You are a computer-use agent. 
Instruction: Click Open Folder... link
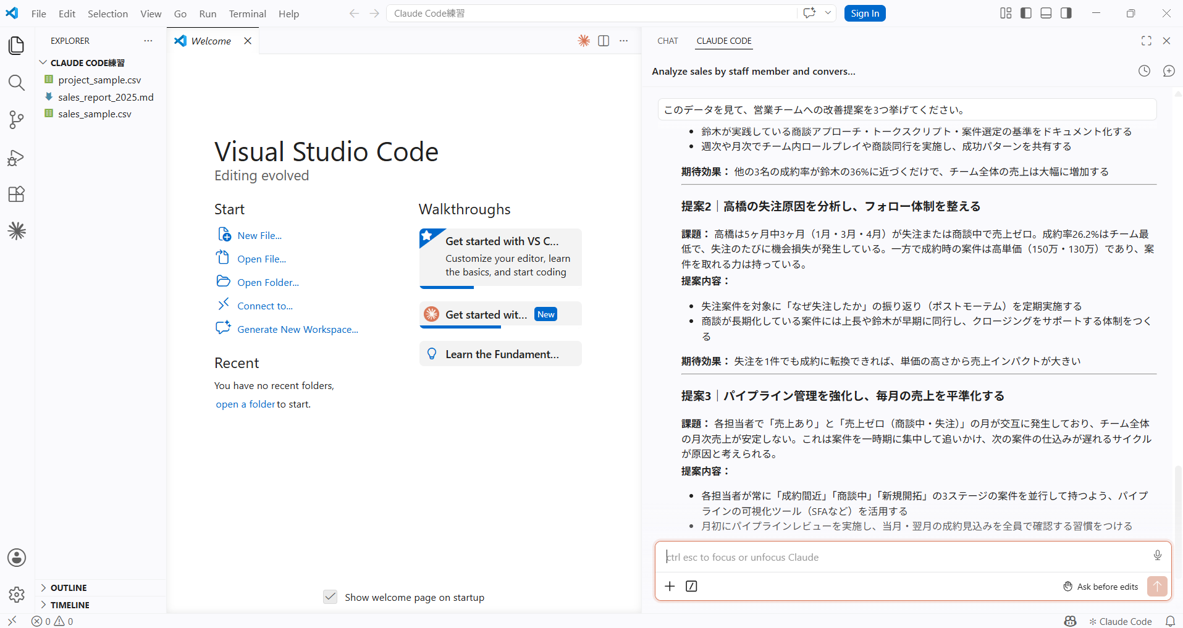click(x=268, y=282)
